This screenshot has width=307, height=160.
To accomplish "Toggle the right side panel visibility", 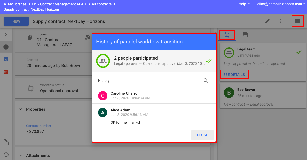I will (297, 21).
